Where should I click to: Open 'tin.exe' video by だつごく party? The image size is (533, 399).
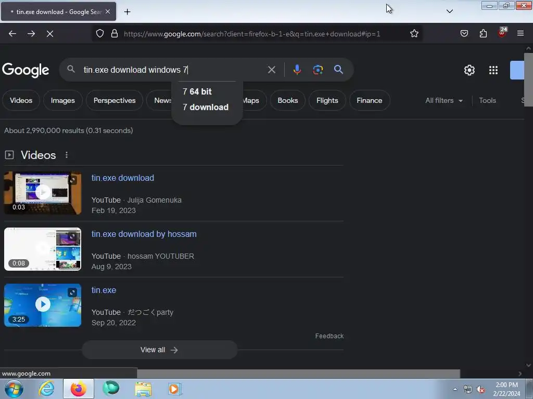[104, 290]
